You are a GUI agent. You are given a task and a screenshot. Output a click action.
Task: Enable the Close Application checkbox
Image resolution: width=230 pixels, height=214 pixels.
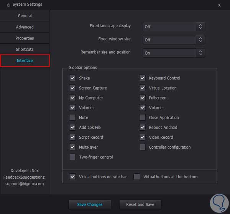(x=142, y=118)
